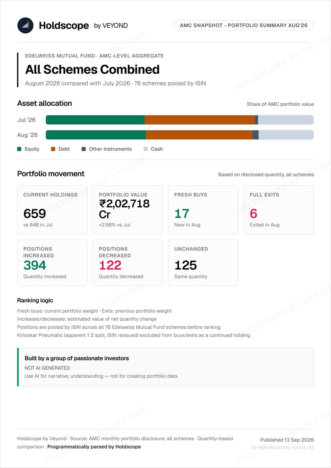The image size is (331, 468).
Task: Click 'Quantity decreased' caption
Action: pyautogui.click(x=121, y=276)
